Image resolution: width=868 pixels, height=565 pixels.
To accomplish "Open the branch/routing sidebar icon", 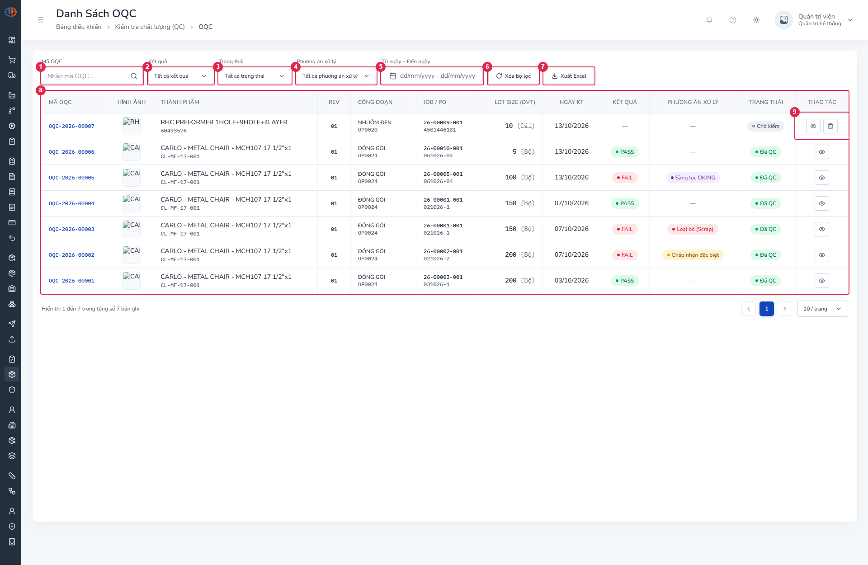I will pos(12,111).
